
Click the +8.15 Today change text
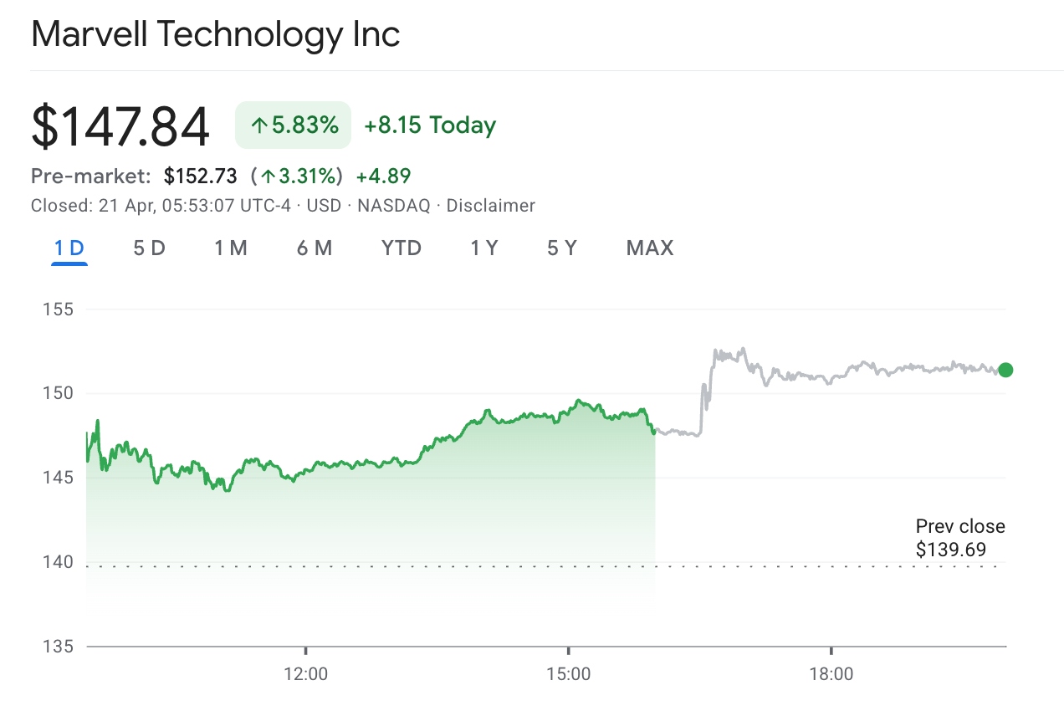pyautogui.click(x=430, y=125)
